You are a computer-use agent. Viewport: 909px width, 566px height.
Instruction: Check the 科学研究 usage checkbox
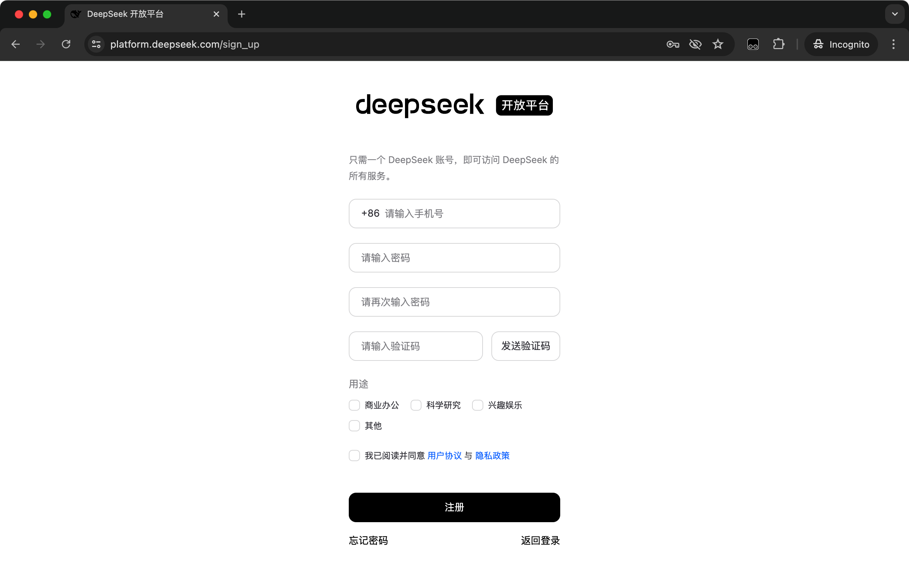[x=416, y=405]
